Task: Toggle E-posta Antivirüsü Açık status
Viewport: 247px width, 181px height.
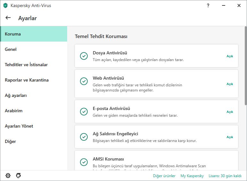Action: coord(230,112)
